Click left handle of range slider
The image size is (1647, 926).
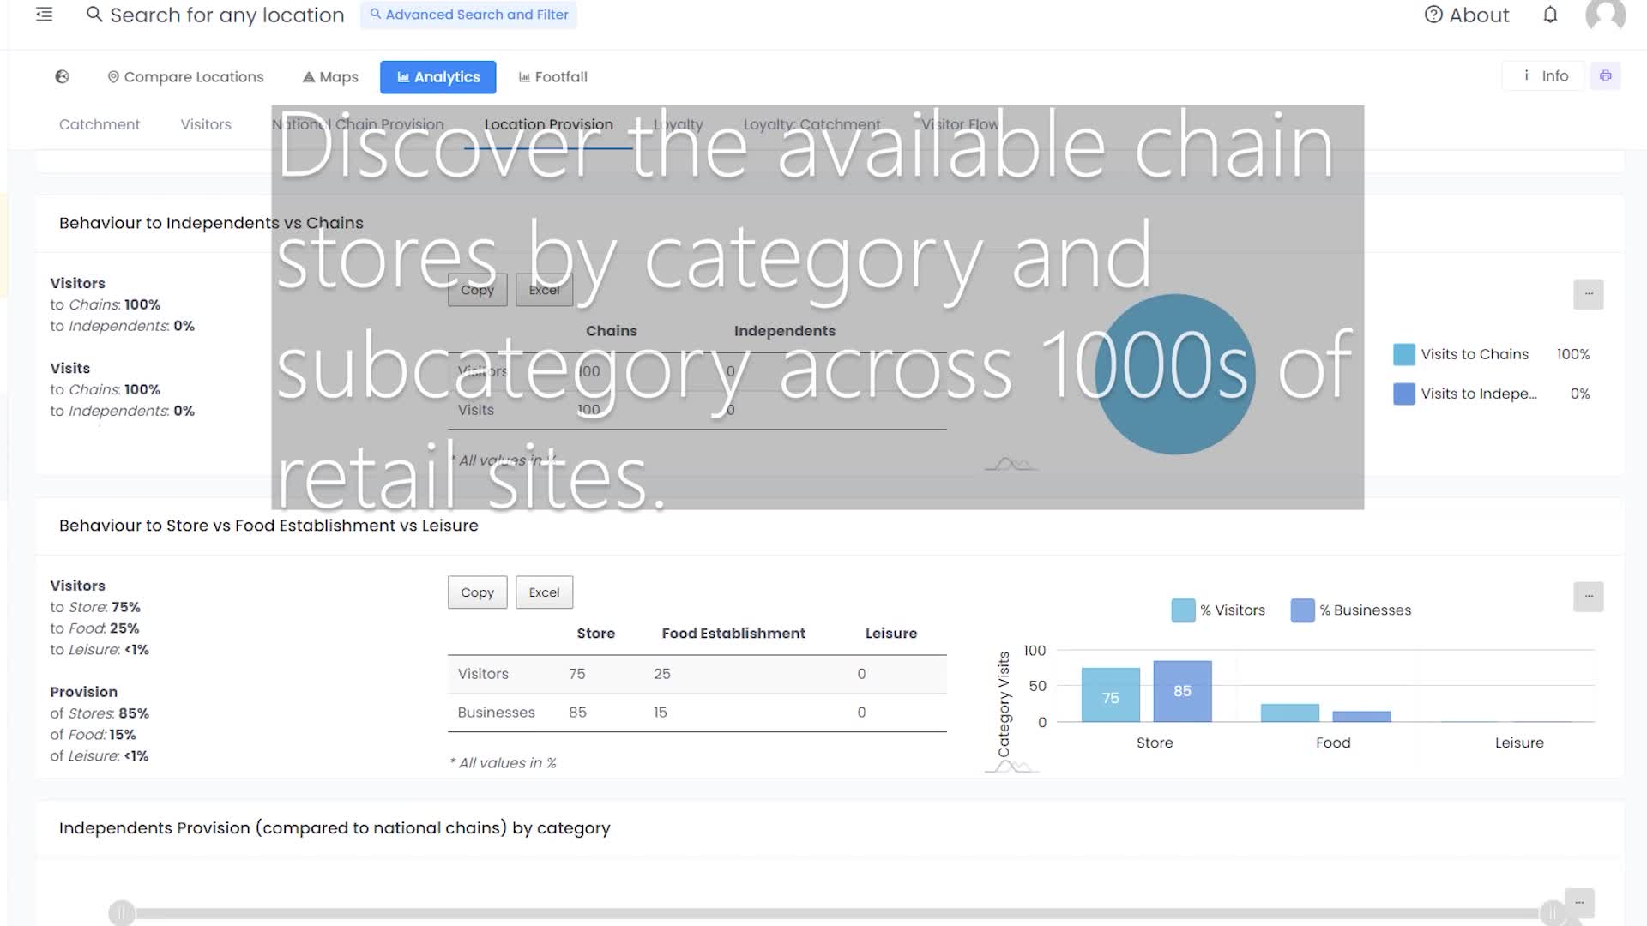click(122, 913)
